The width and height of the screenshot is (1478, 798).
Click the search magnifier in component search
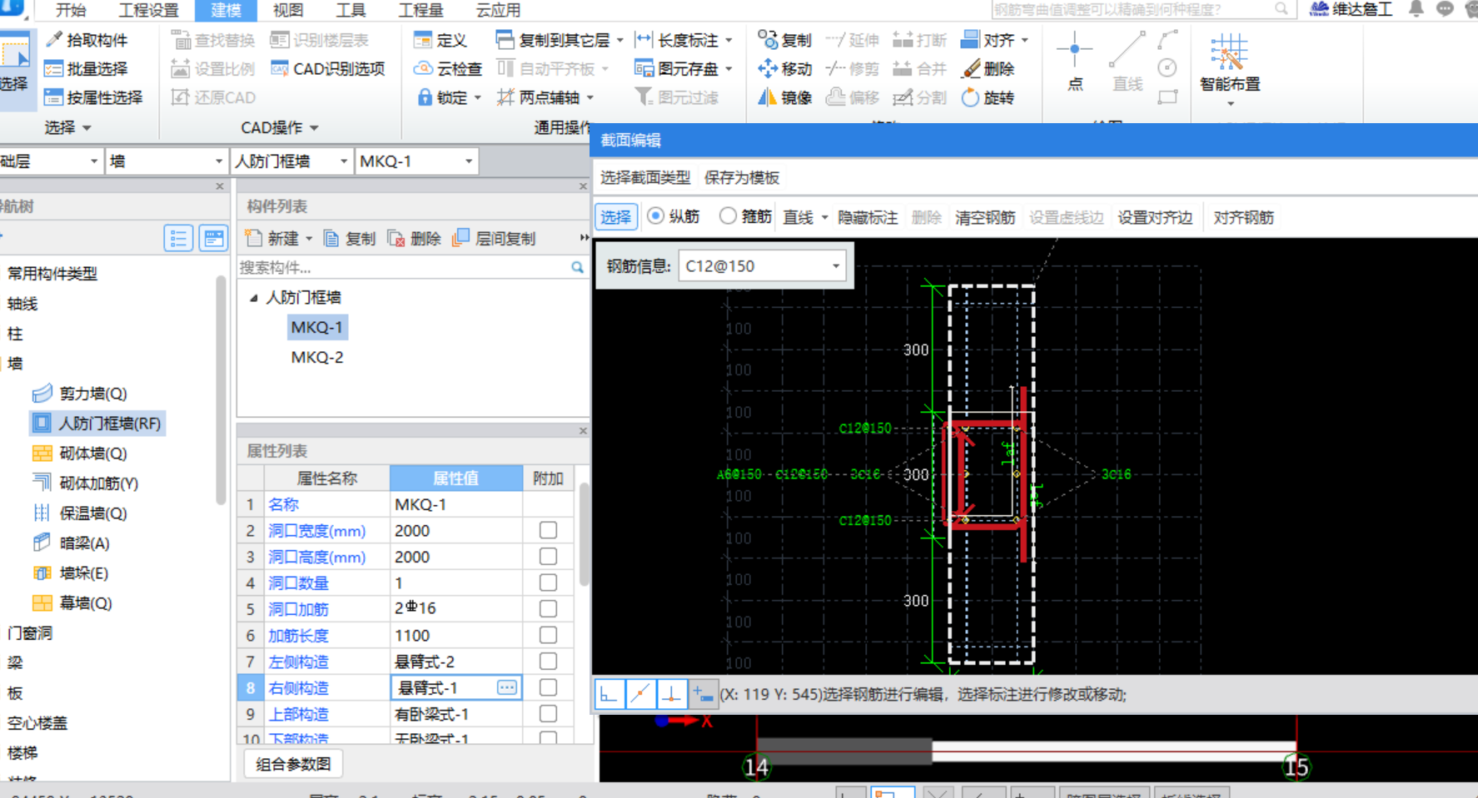coord(577,268)
